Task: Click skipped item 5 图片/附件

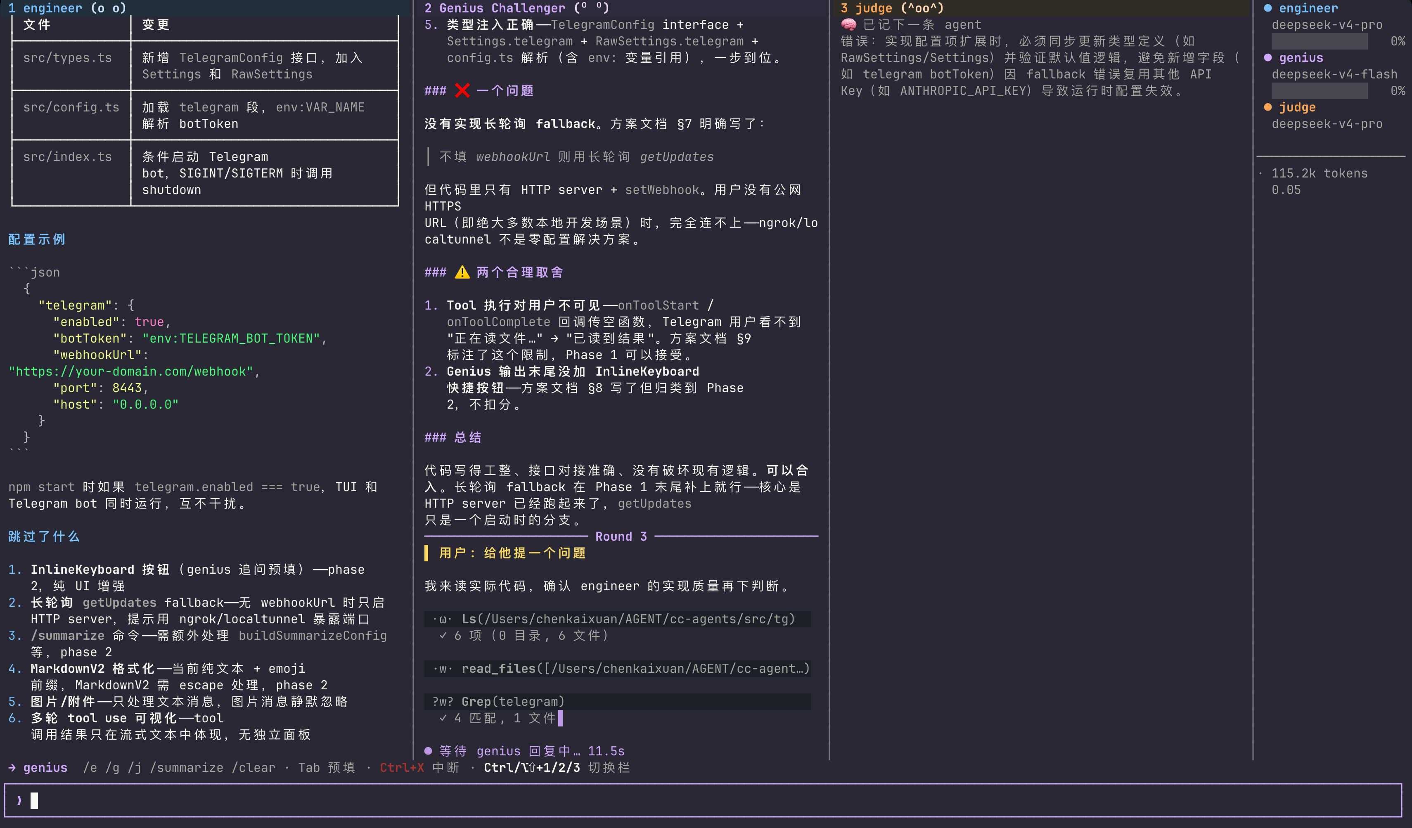Action: tap(178, 701)
